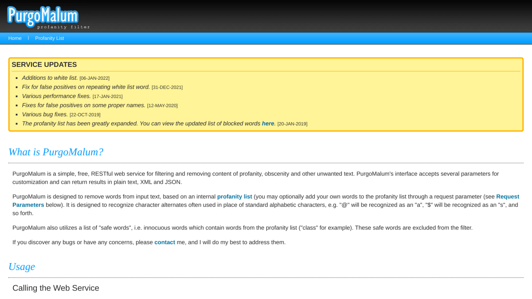
Task: Click the [31-DEC-2021] date stamp
Action: pos(167,87)
